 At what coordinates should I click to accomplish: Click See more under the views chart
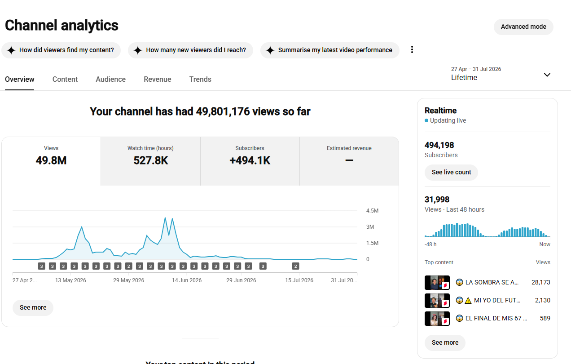click(x=33, y=308)
